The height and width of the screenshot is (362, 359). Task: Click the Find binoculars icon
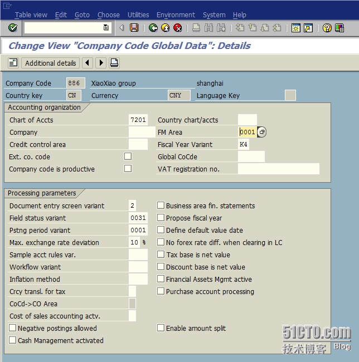point(209,28)
